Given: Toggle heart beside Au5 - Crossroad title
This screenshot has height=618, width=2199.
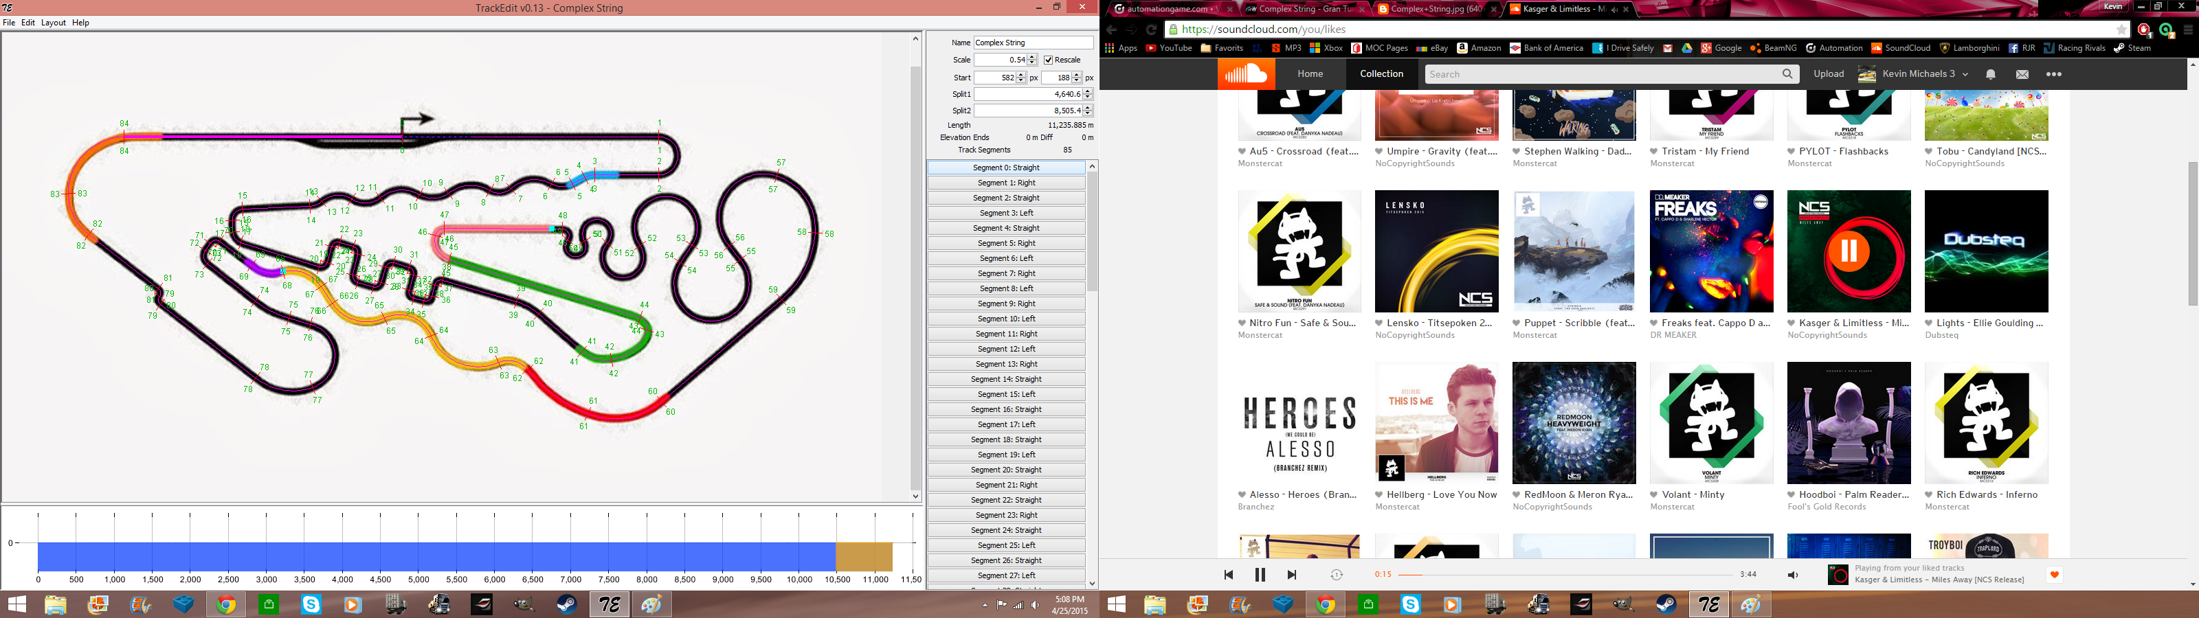Looking at the screenshot, I should (x=1242, y=152).
